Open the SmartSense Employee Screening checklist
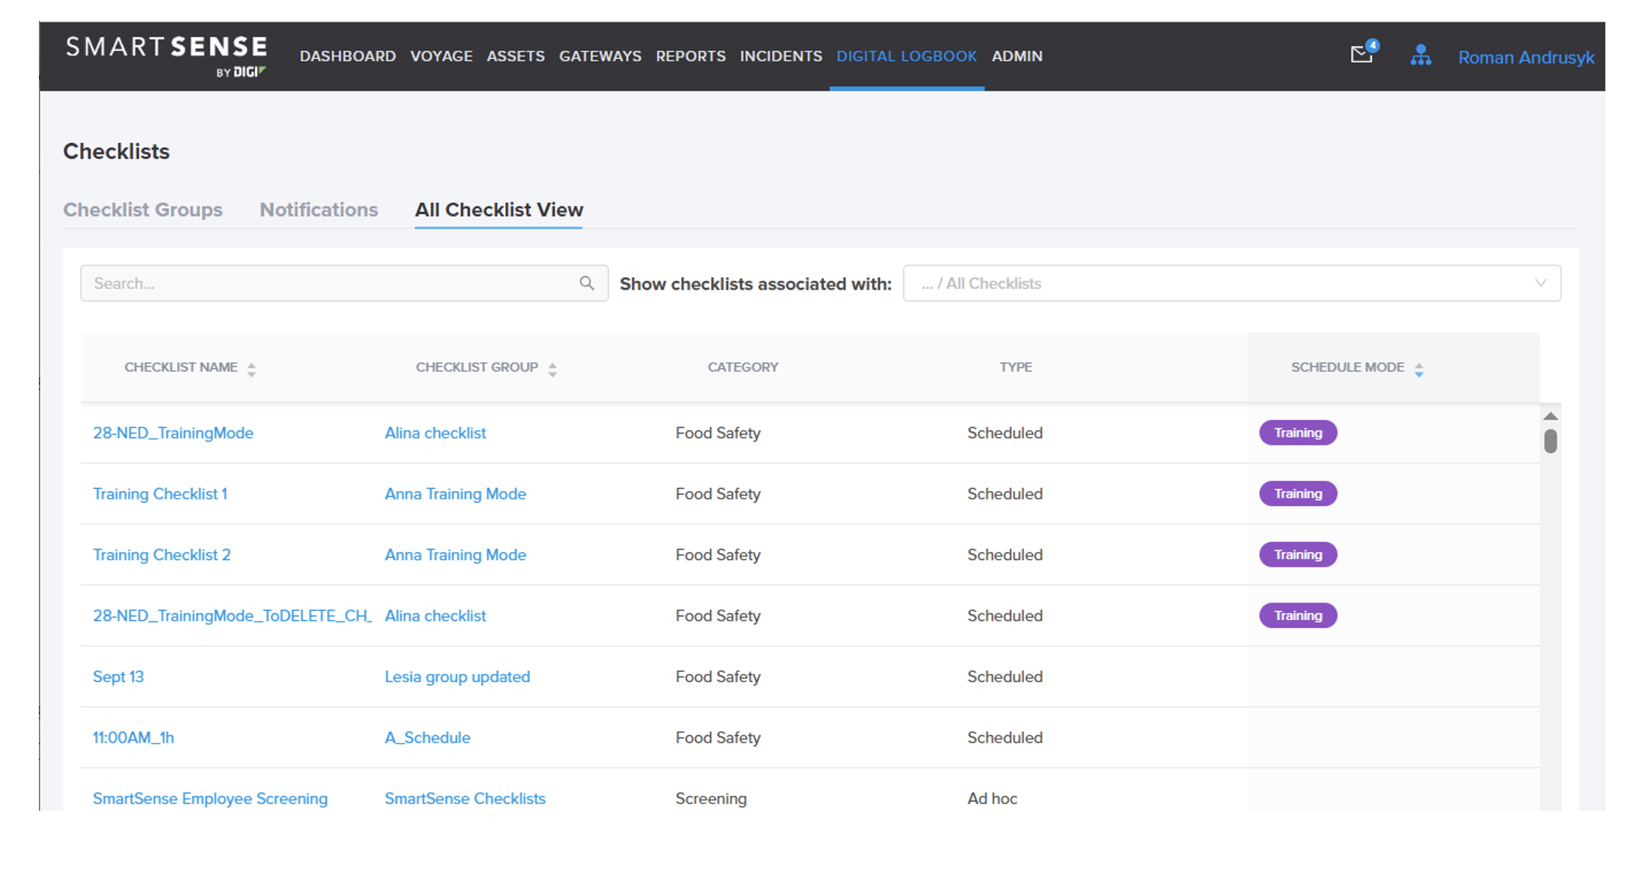Image resolution: width=1648 pixels, height=888 pixels. click(210, 798)
